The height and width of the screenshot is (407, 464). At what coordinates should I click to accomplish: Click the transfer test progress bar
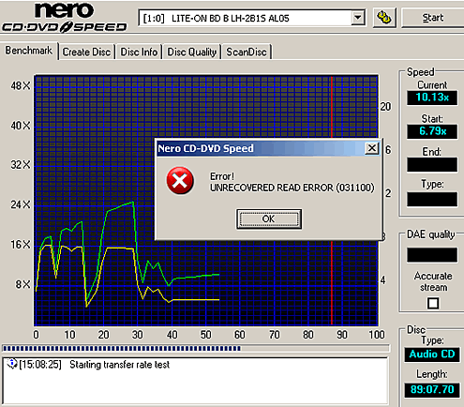tap(196, 348)
